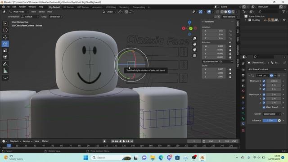The image size is (288, 162).
Task: Toggle the camera view icon
Action: [194, 50]
